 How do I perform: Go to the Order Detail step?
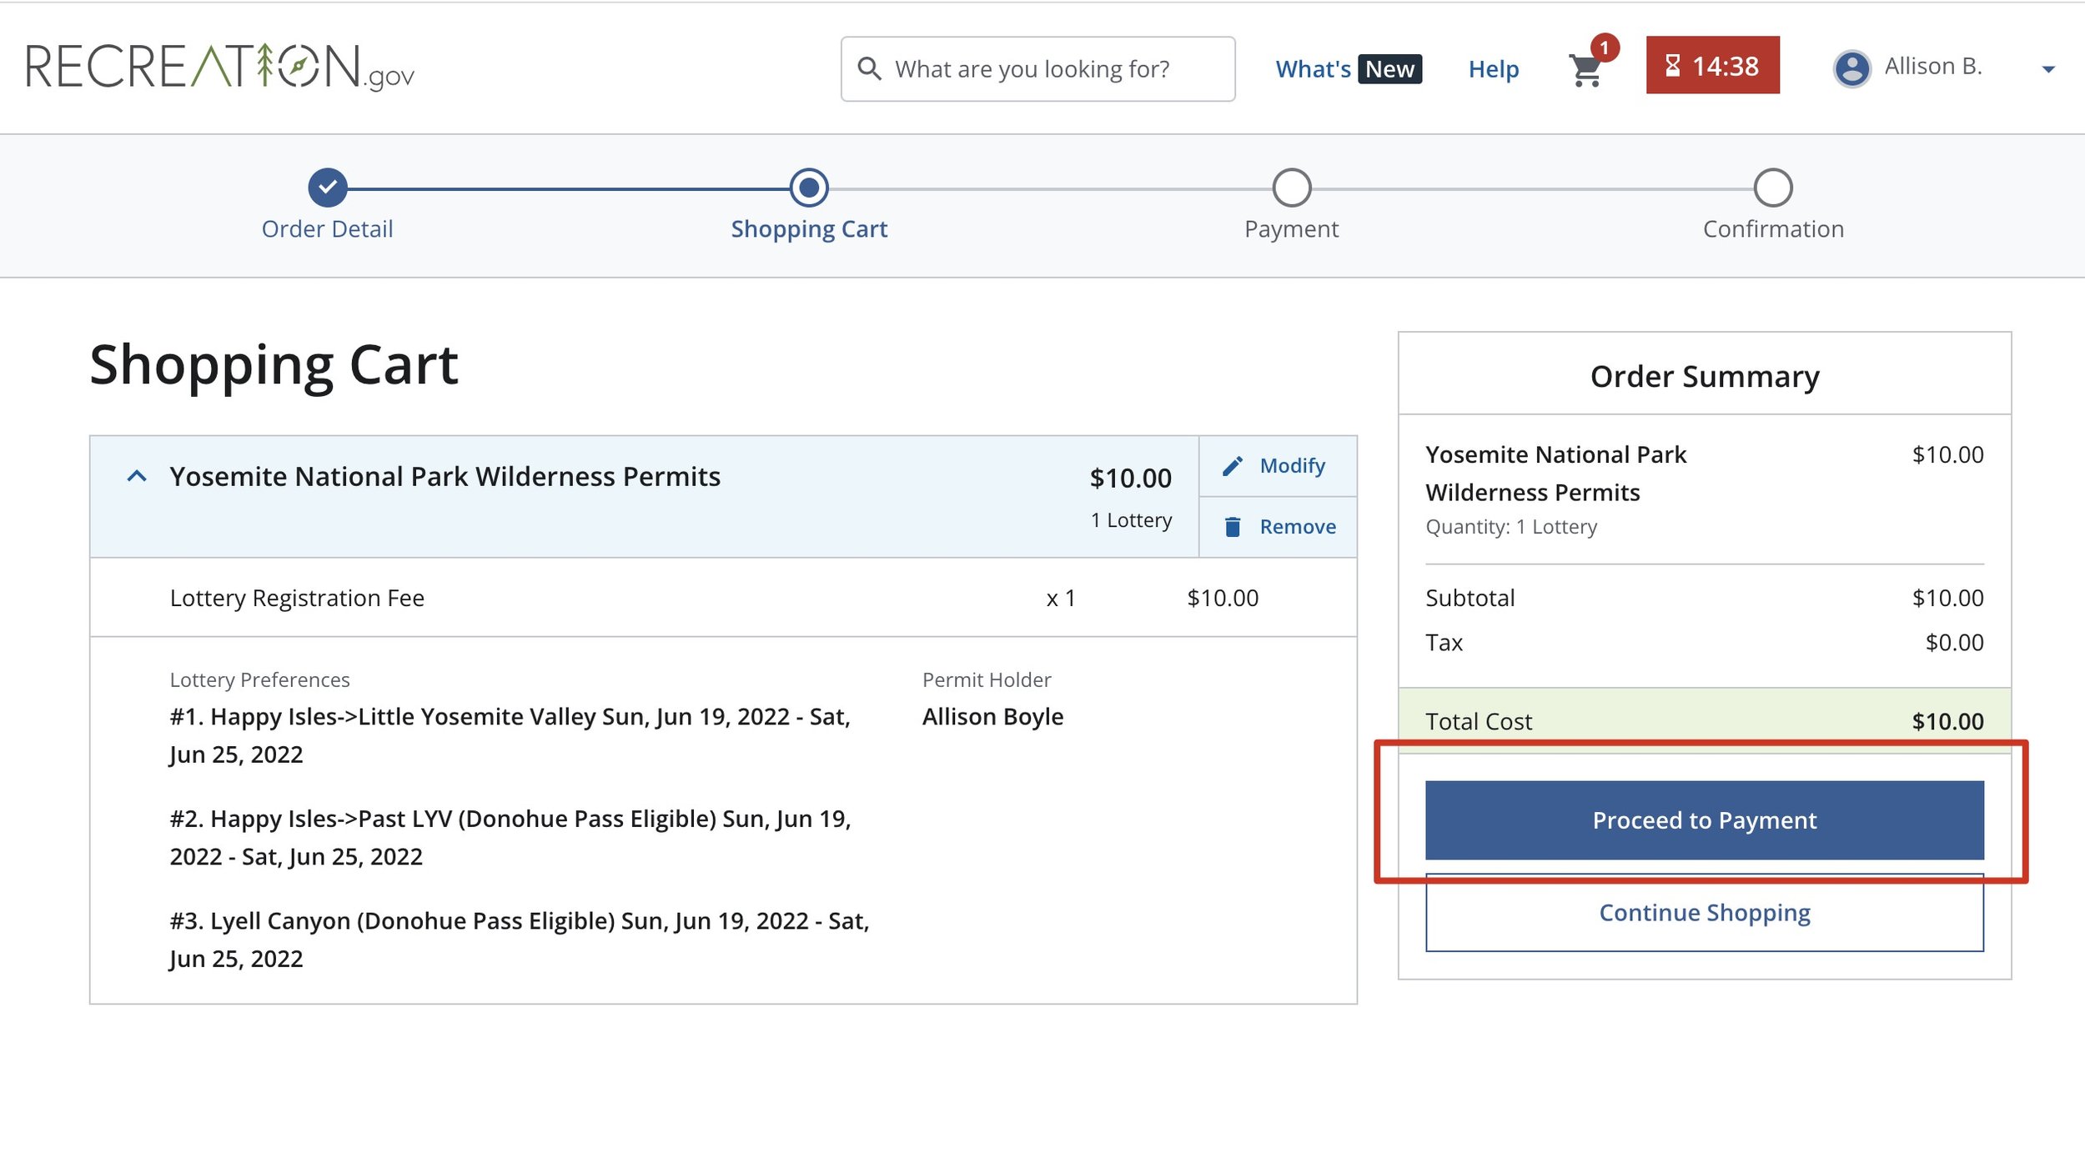coord(327,205)
